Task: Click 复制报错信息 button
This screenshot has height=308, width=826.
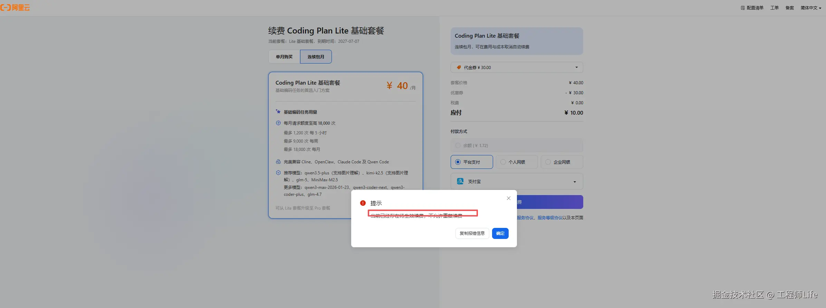Action: tap(472, 233)
